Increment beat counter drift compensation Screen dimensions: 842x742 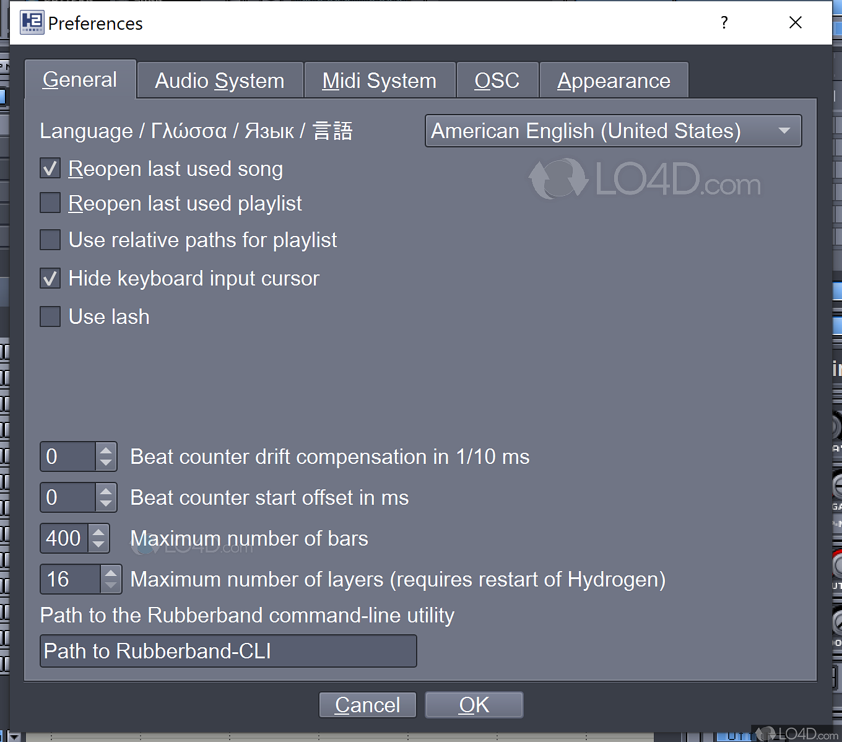[106, 450]
